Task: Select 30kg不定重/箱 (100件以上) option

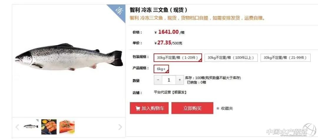Action: click(231, 58)
